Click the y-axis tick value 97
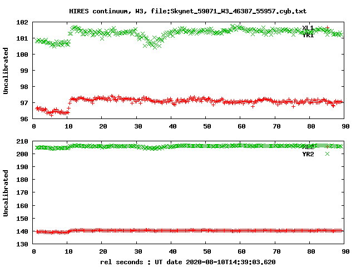356x267 pixels. coord(24,103)
